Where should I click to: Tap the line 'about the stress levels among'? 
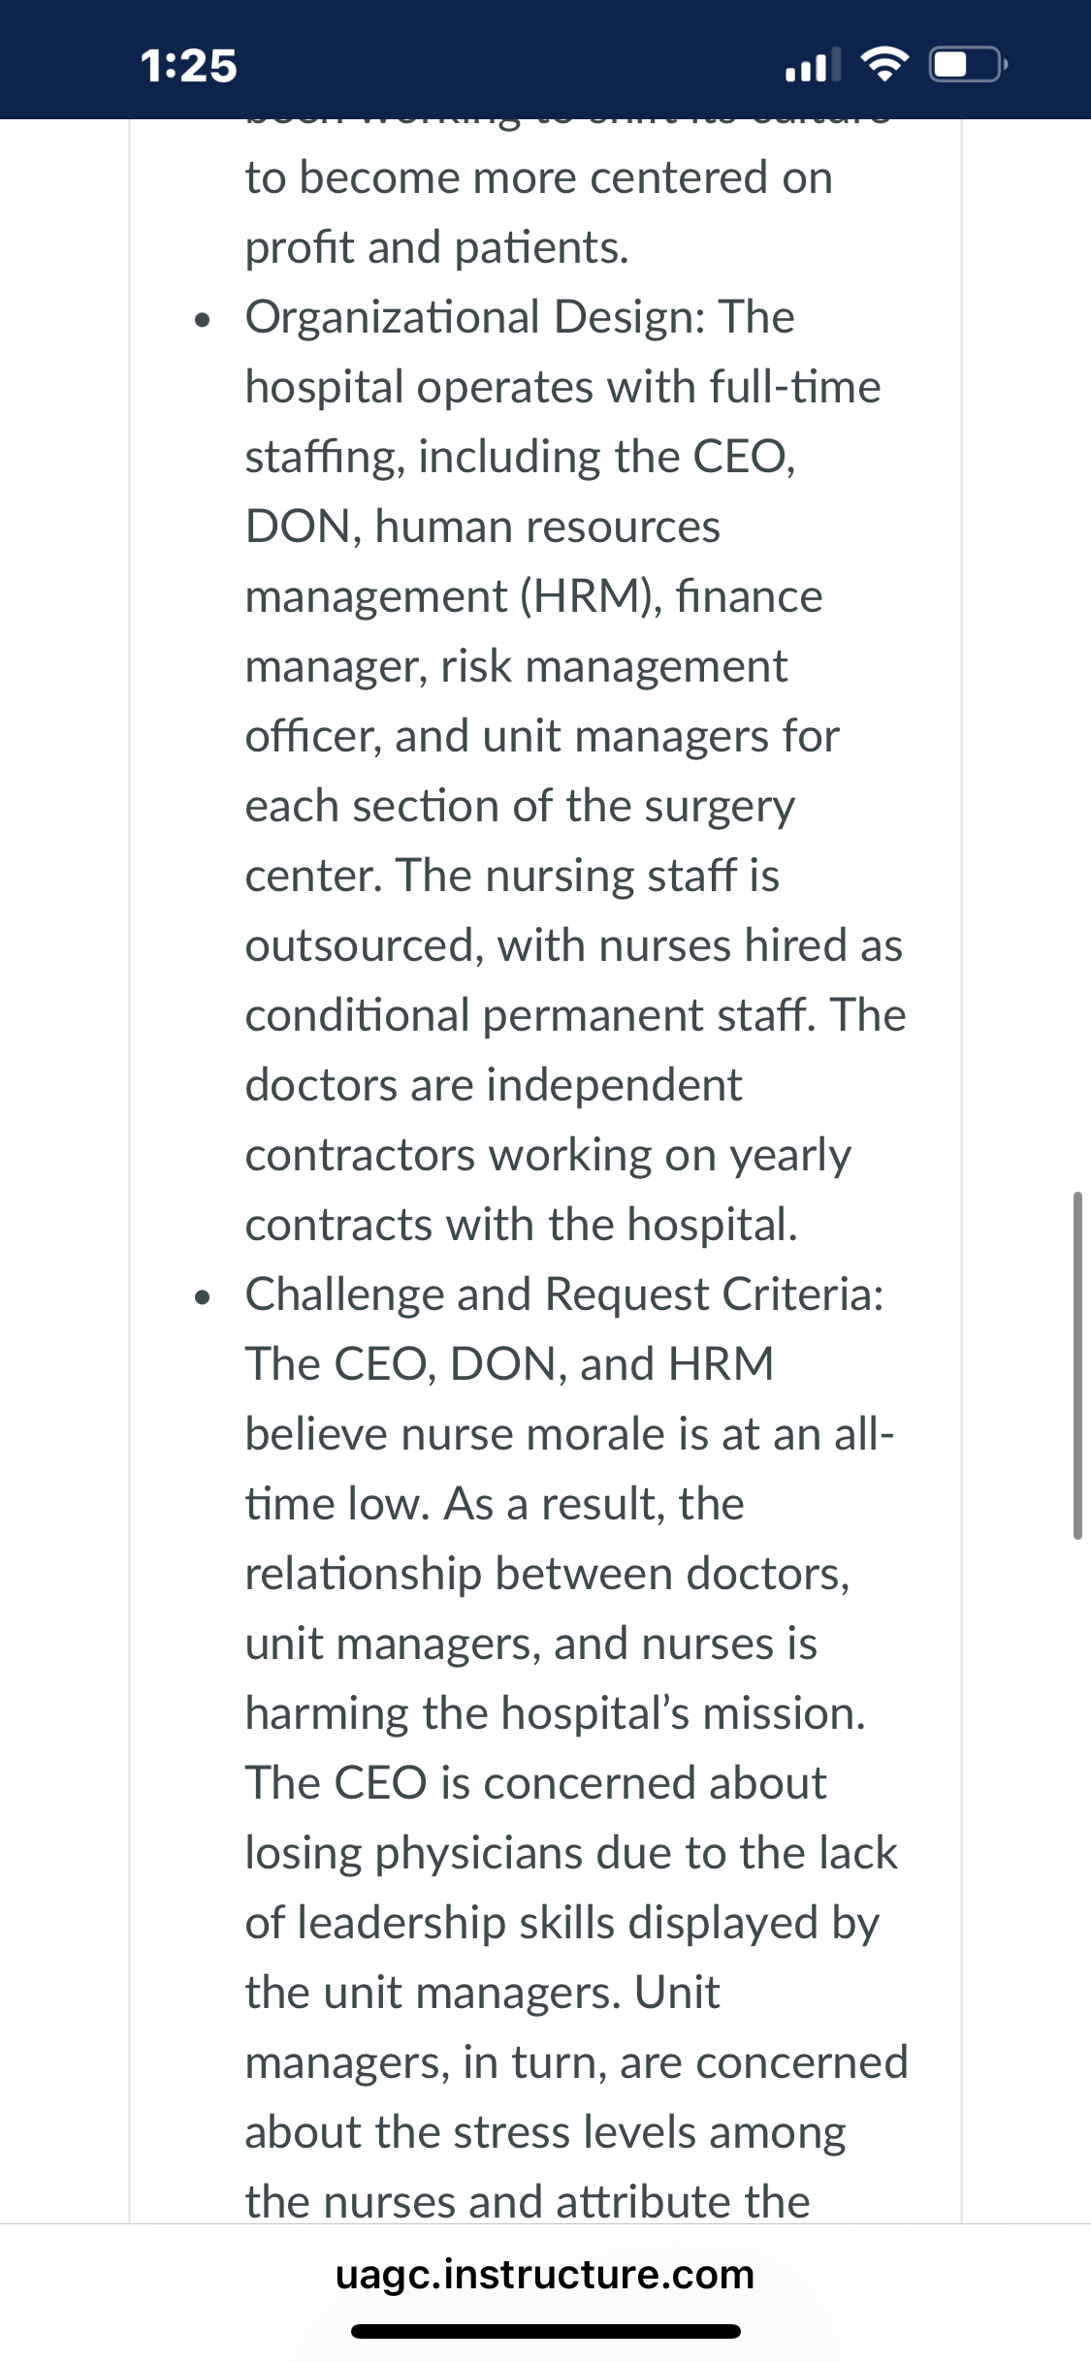[545, 2132]
